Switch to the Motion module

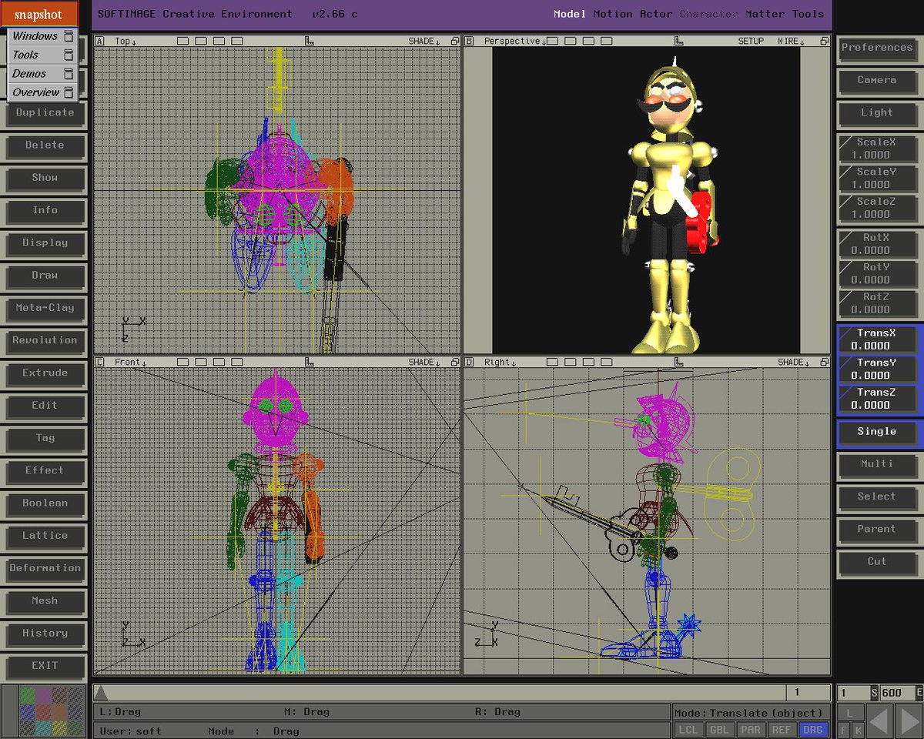613,14
